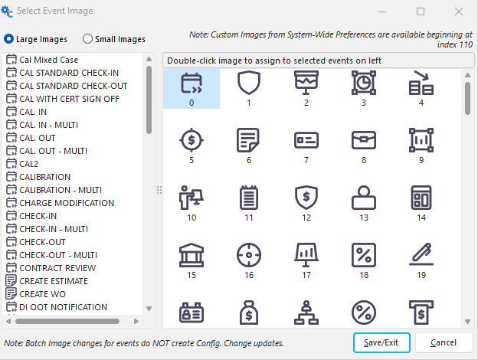Select the dollar shield icon numbered 12
Screen dimensions: 478x360
[306, 198]
